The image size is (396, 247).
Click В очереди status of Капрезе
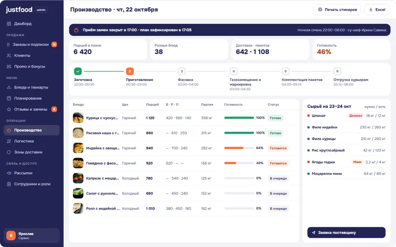pyautogui.click(x=278, y=178)
